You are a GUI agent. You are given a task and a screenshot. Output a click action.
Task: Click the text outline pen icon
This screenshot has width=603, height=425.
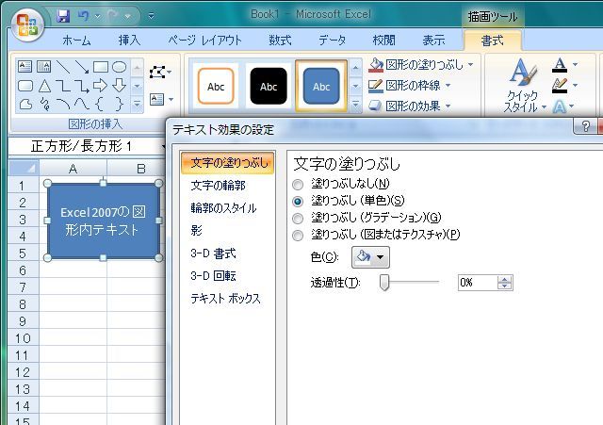pos(560,86)
